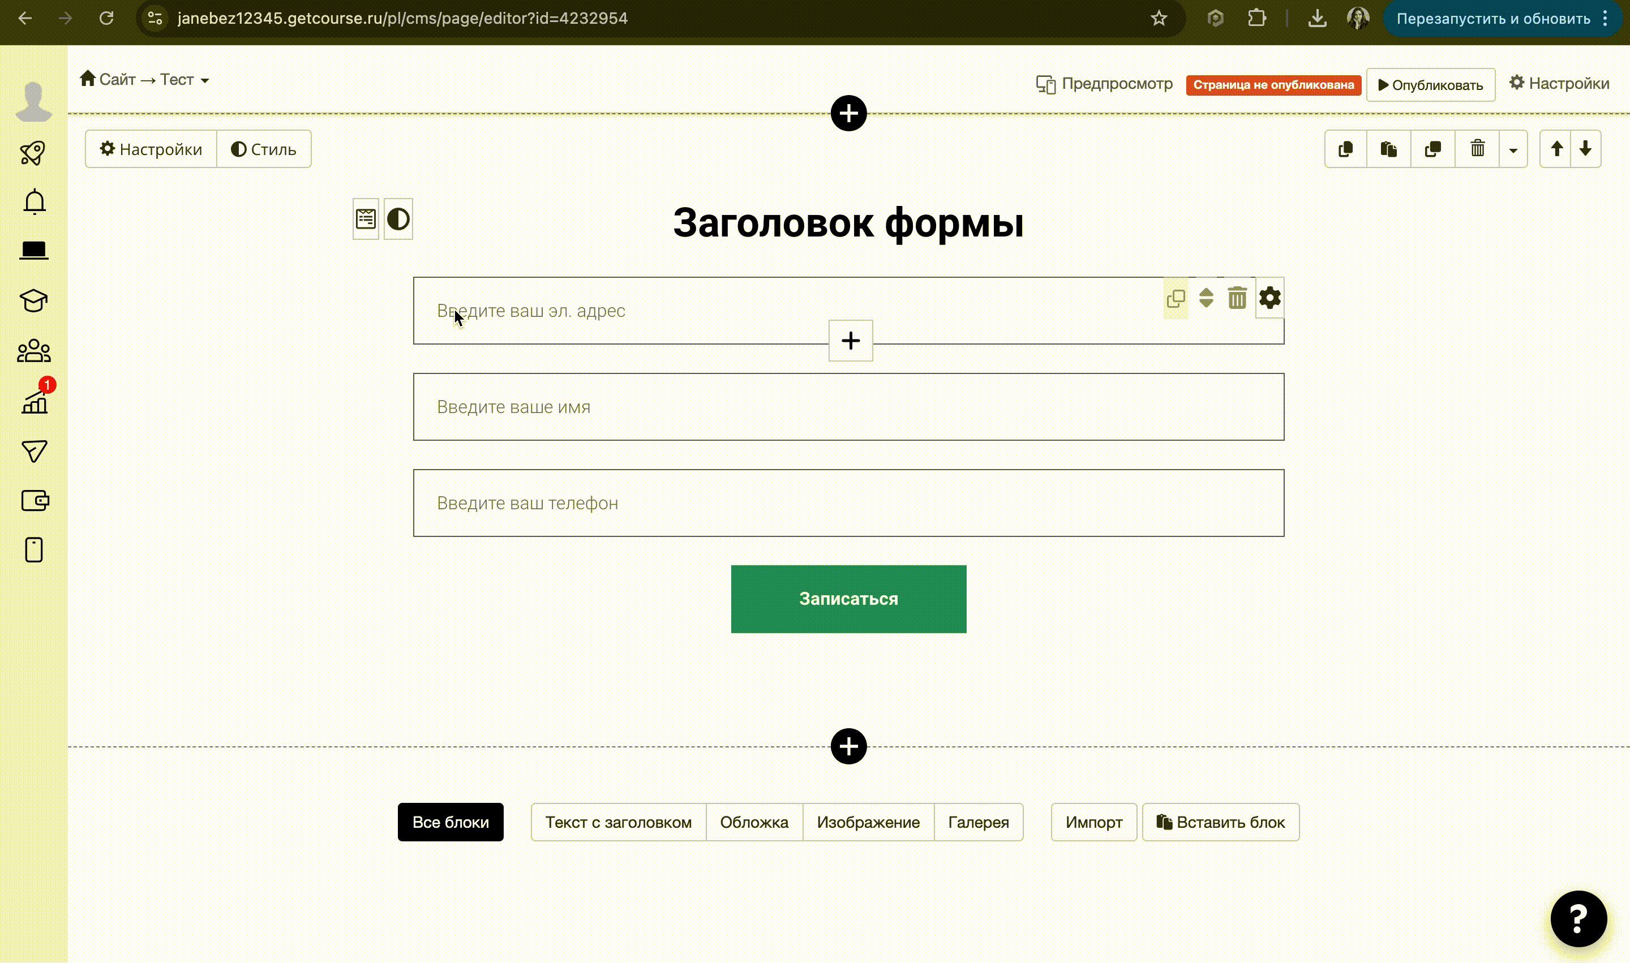Image resolution: width=1630 pixels, height=963 pixels.
Task: Open the Предпросмотр page link
Action: point(1104,84)
